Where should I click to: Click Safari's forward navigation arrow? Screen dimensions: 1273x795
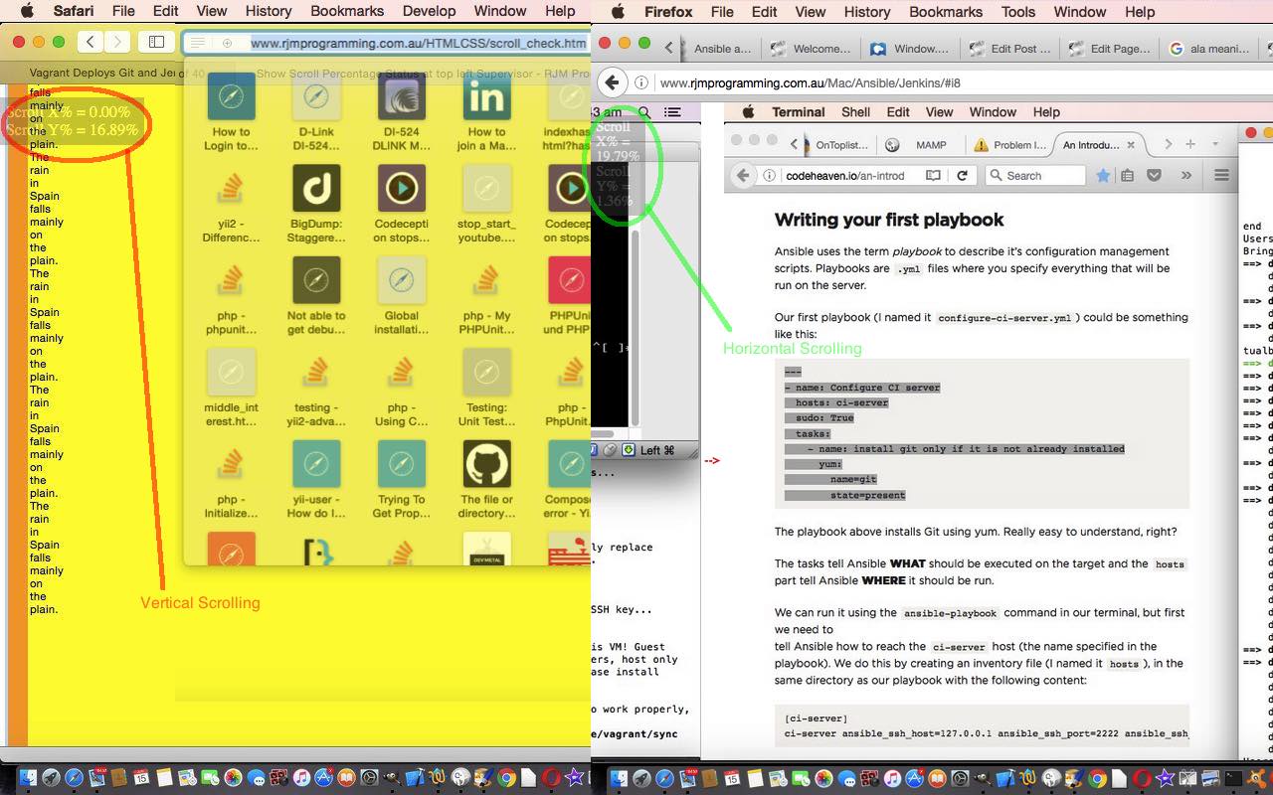pos(117,42)
